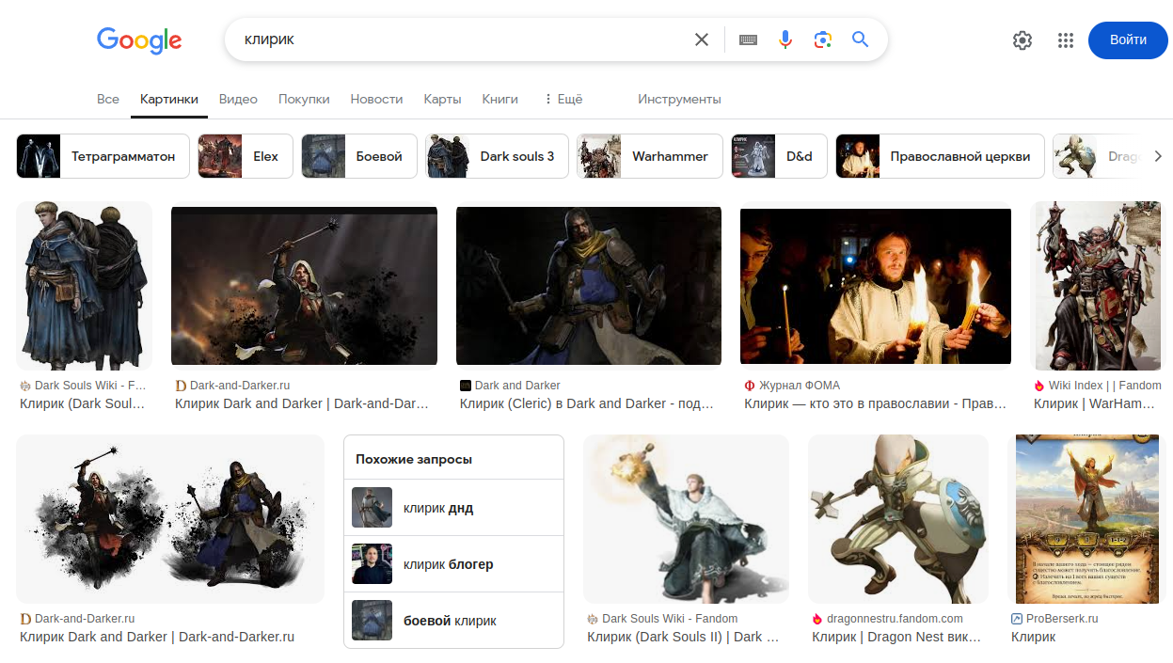Expand the Ещё more menu
The image size is (1173, 663).
(563, 99)
